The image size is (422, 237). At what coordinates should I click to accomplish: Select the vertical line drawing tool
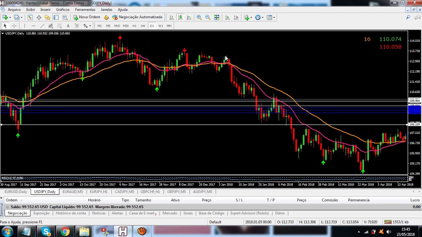click(24, 26)
